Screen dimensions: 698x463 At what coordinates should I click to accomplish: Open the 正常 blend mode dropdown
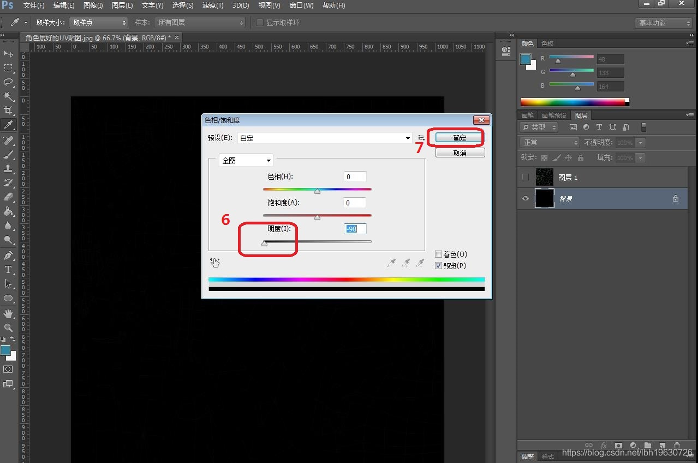click(550, 142)
